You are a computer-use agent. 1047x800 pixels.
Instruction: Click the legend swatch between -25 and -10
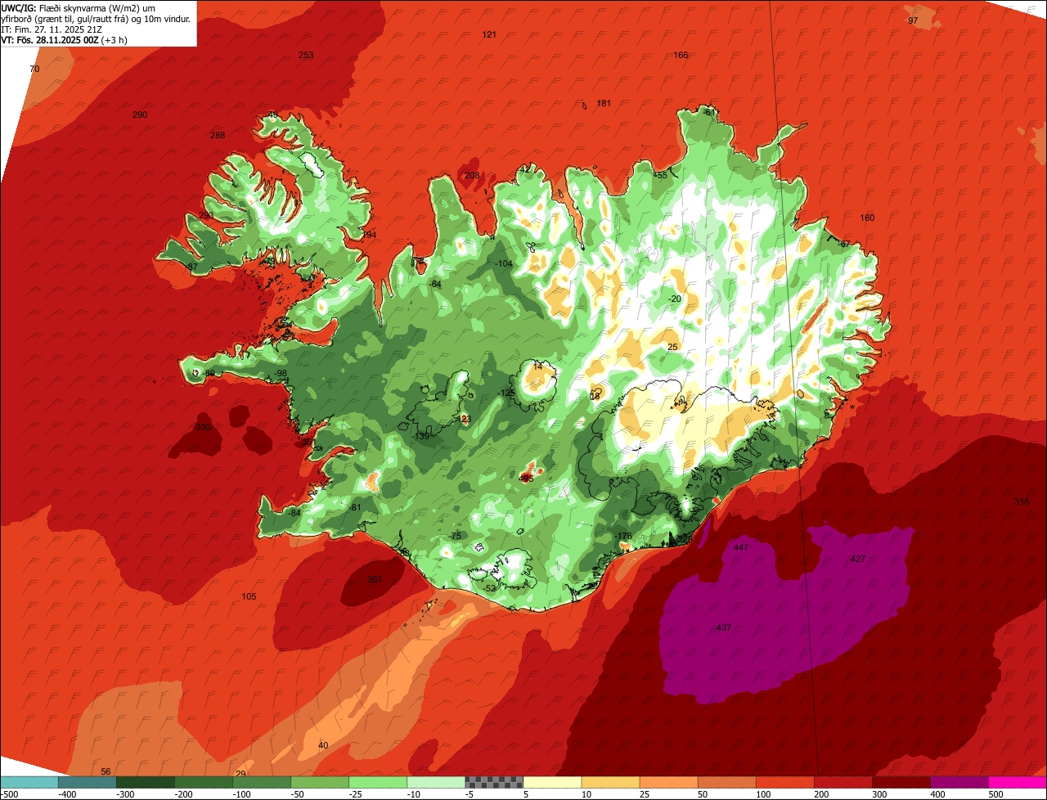click(377, 781)
